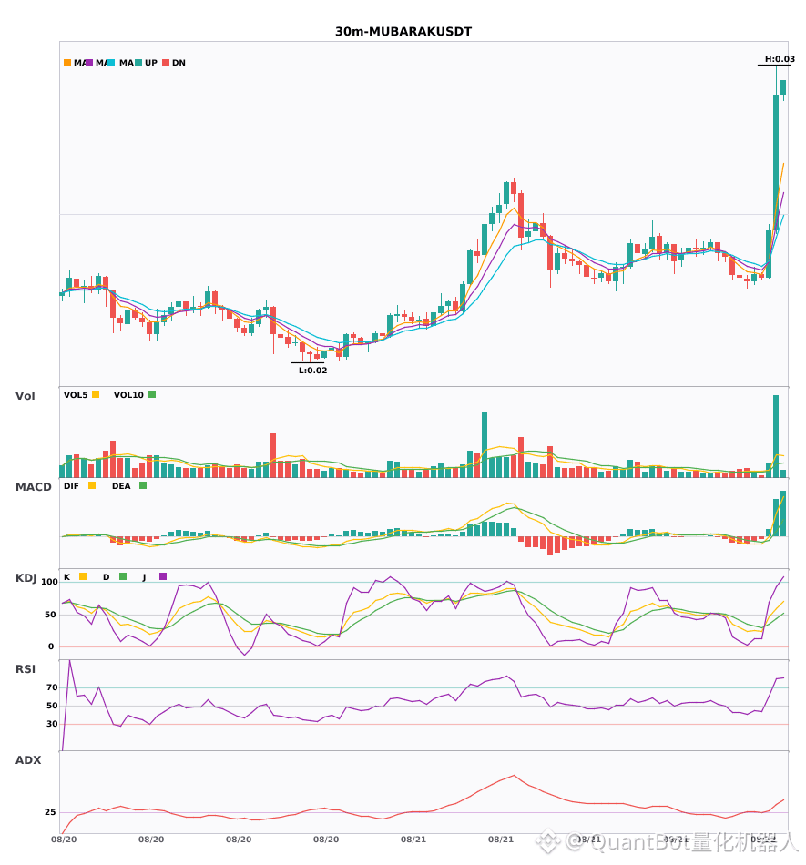806x865 pixels.
Task: Click the orange MA legend swatch
Action: (67, 63)
